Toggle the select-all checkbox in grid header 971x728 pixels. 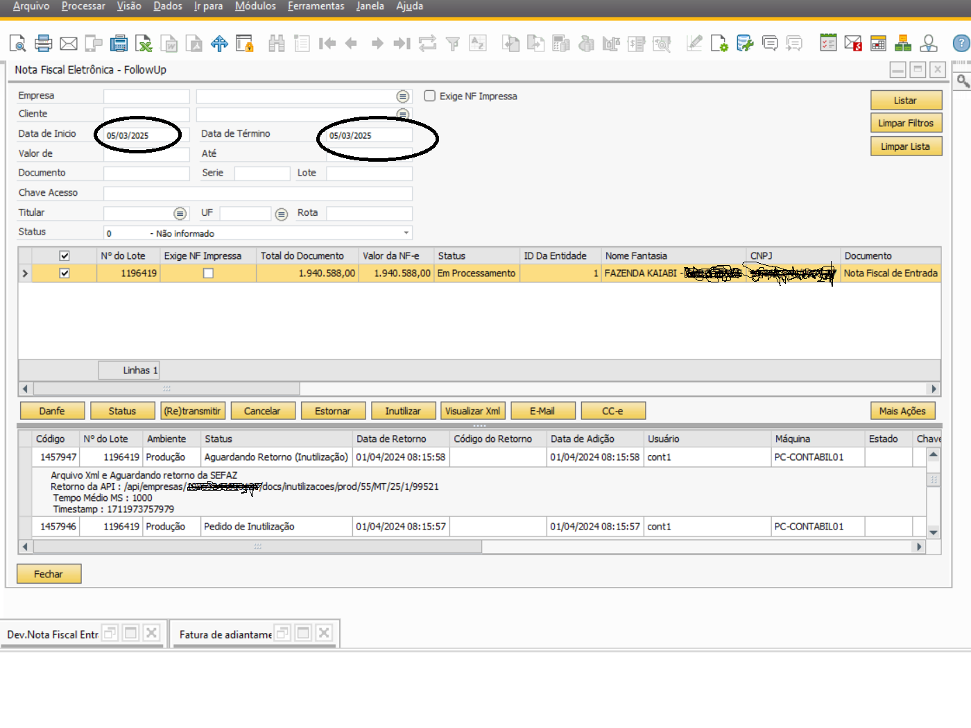point(65,256)
